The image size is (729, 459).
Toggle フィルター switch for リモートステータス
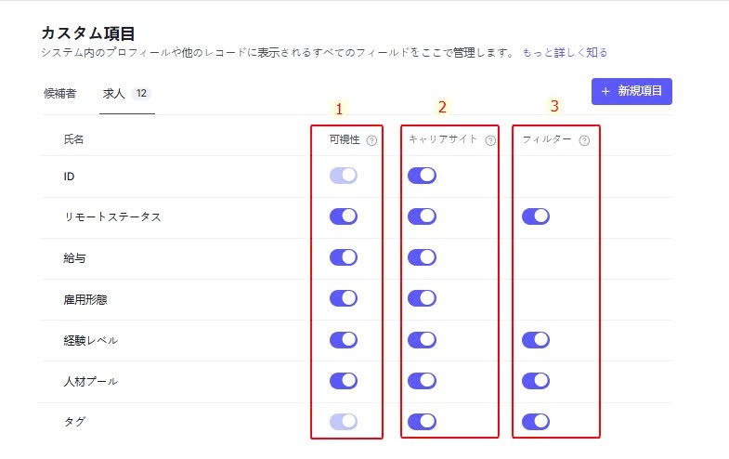536,216
